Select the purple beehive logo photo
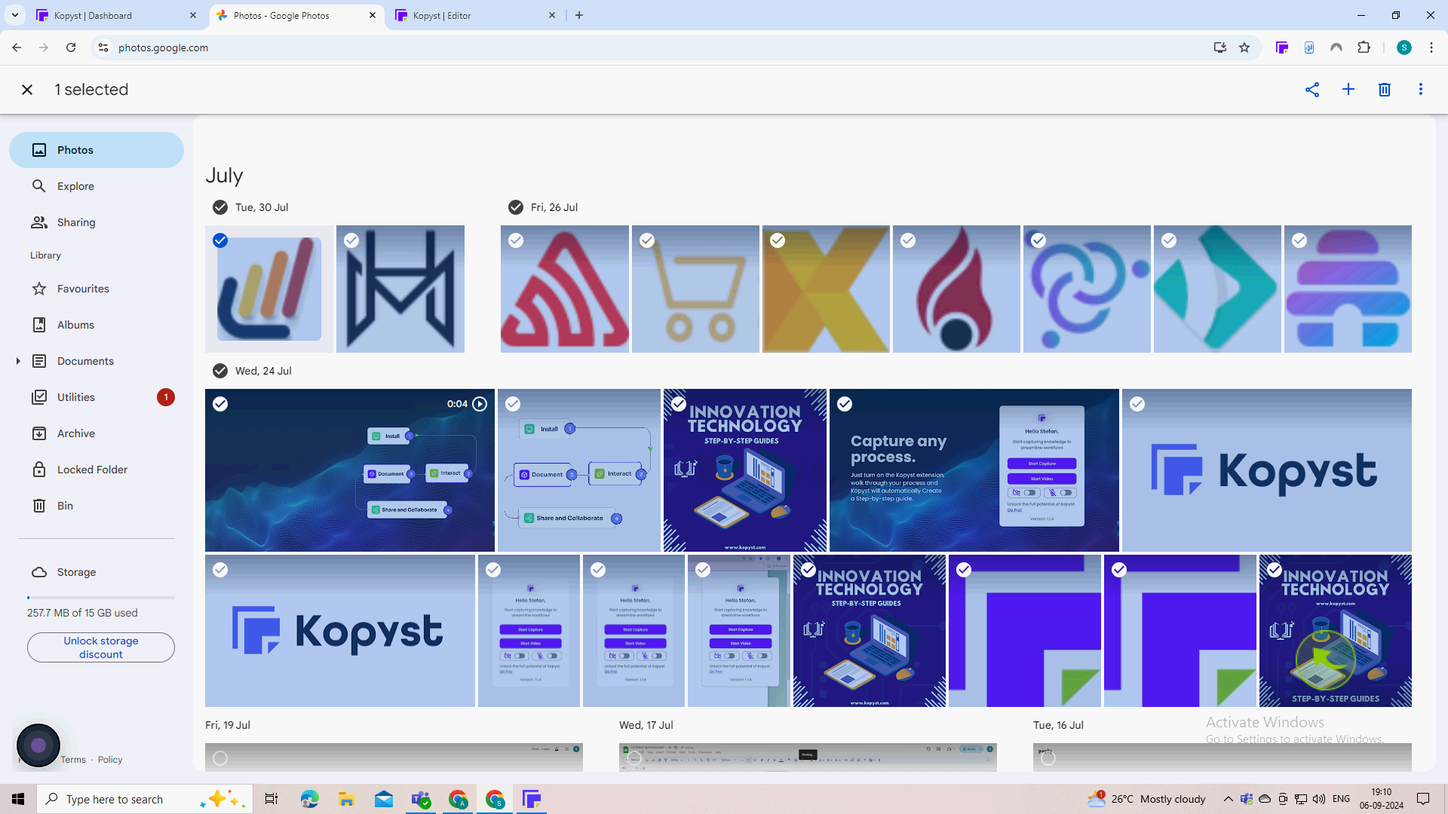This screenshot has width=1448, height=814. pyautogui.click(x=1299, y=240)
